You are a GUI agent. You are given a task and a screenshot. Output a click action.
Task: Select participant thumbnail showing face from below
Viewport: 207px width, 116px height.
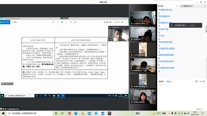pos(143,49)
